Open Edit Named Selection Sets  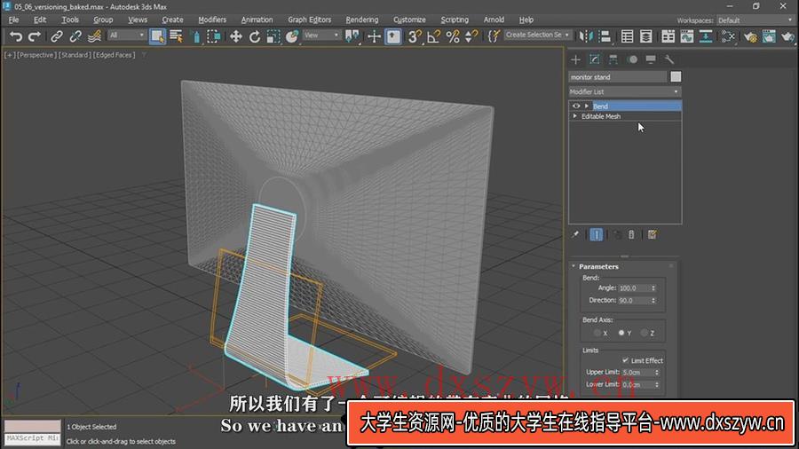tap(494, 36)
